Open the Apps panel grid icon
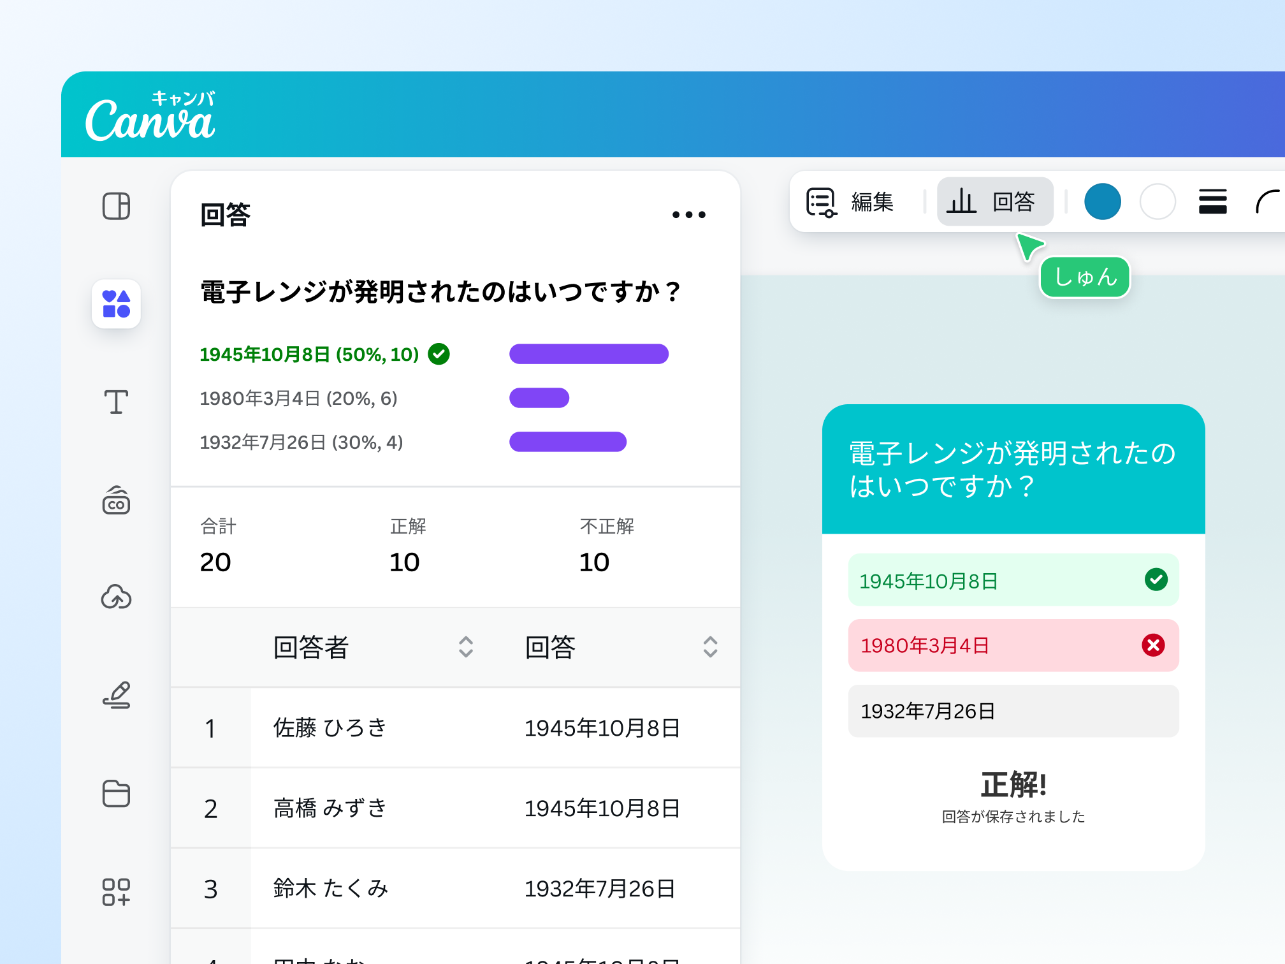1285x964 pixels. click(116, 892)
